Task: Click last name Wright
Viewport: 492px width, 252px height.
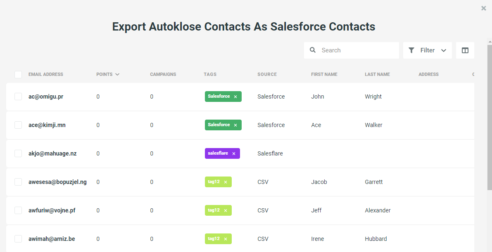Action: [373, 97]
